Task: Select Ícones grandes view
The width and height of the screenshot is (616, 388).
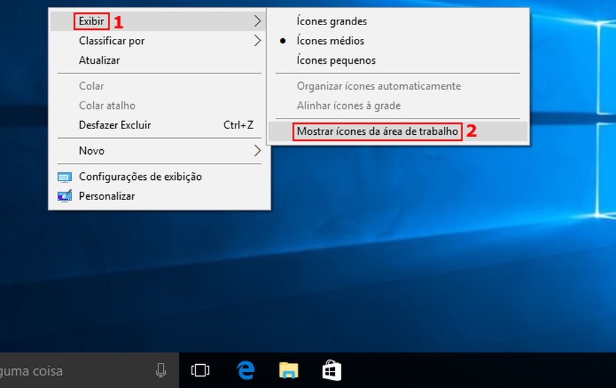Action: click(x=398, y=21)
